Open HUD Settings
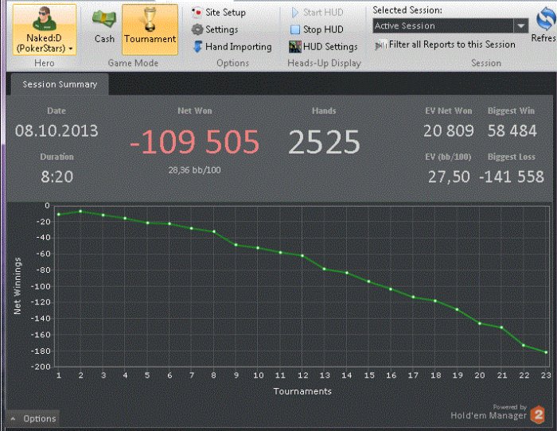This screenshot has height=431, width=557. click(x=323, y=47)
